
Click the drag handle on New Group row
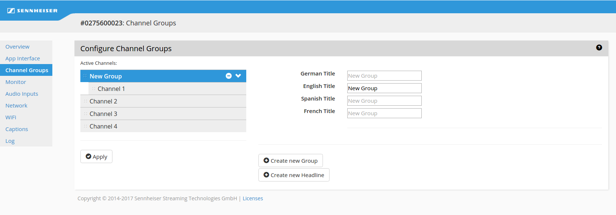pos(85,76)
